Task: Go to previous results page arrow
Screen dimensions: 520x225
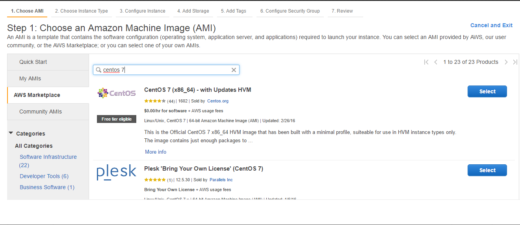Action: (x=436, y=62)
